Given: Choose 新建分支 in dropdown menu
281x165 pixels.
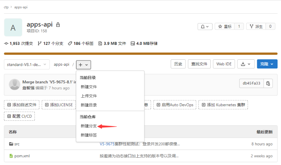Looking at the screenshot, I should [x=89, y=126].
